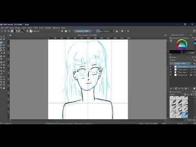Select the Line tool
This screenshot has height=147, width=196.
point(4,42)
